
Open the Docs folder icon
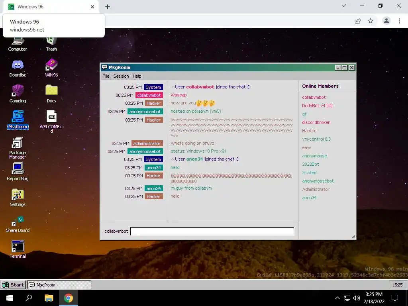pyautogui.click(x=51, y=94)
